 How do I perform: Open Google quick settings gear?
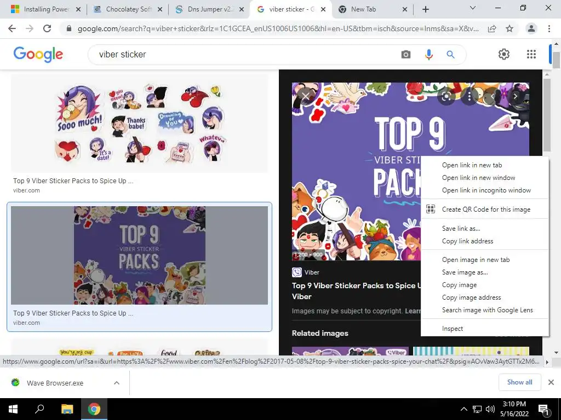(504, 54)
